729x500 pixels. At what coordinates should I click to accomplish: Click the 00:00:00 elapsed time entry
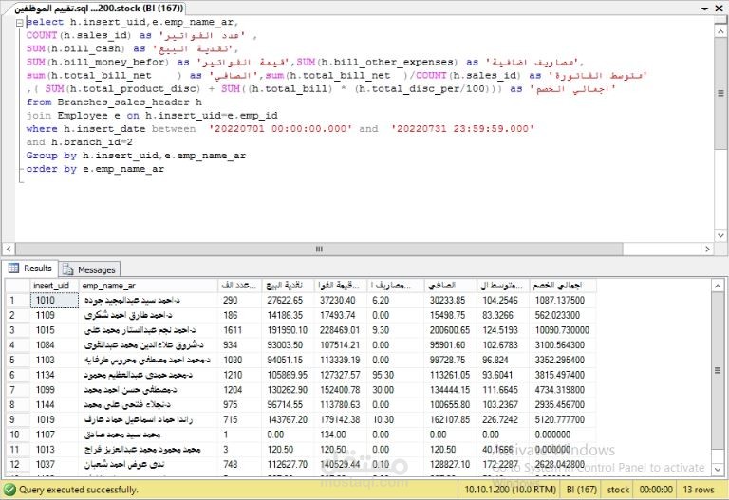click(656, 490)
